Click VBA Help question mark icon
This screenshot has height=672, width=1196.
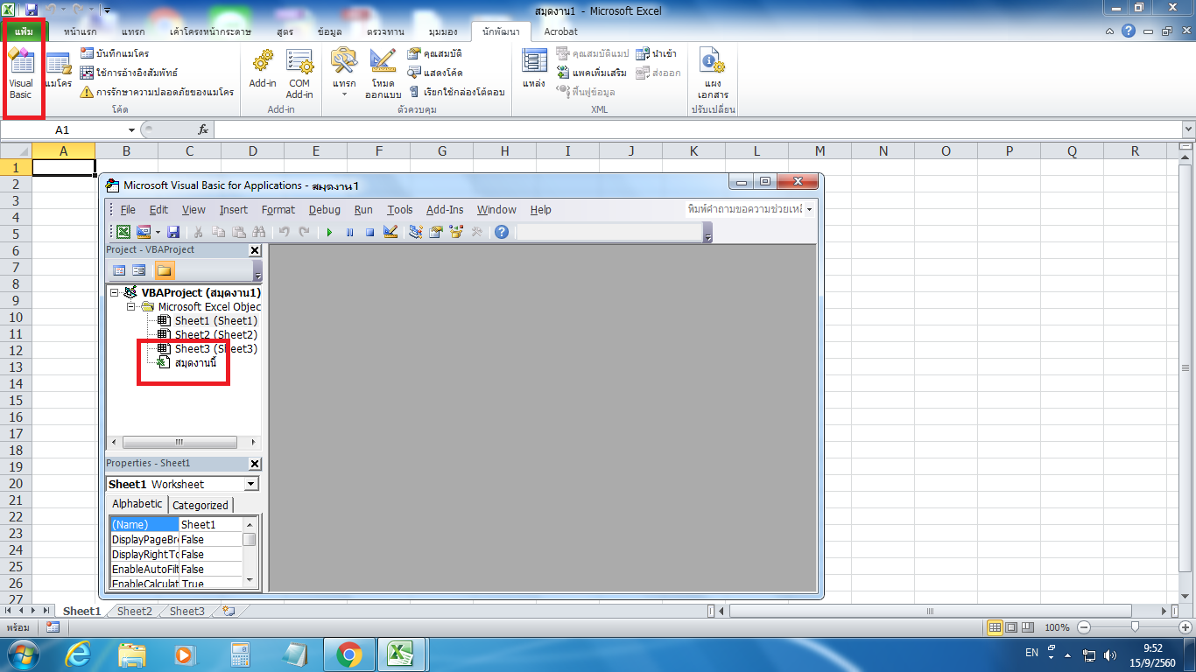pyautogui.click(x=501, y=232)
